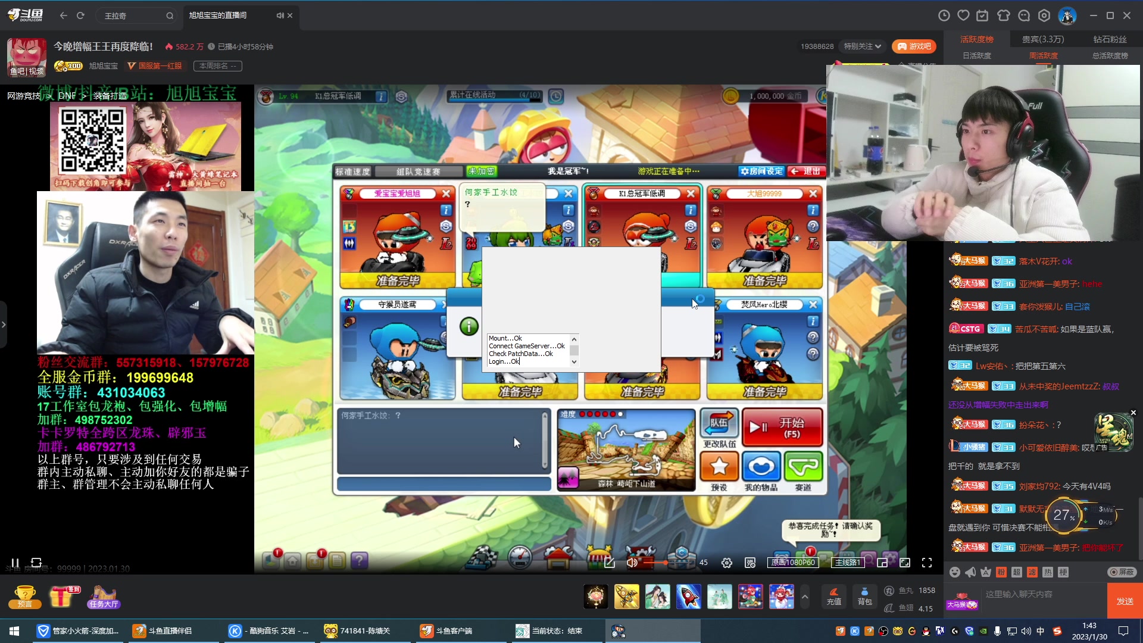Open line selector 主线路1
This screenshot has height=643, width=1143.
pyautogui.click(x=847, y=563)
